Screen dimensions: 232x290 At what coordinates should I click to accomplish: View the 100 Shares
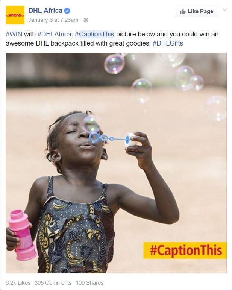[x=89, y=283]
